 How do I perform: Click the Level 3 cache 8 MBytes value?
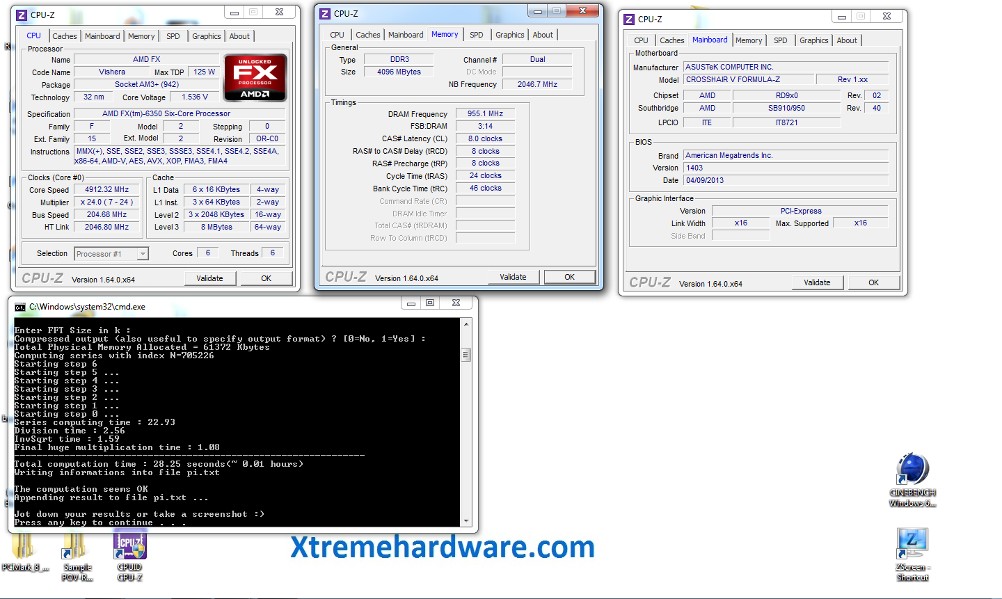216,227
